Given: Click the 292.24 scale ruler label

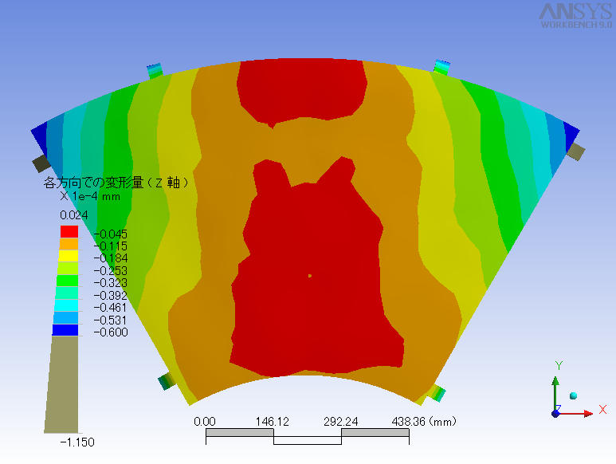Looking at the screenshot, I should 340,422.
